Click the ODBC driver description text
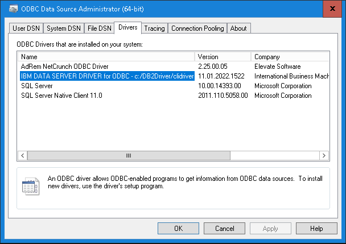Screen dimensions: 346x244 tap(185, 182)
